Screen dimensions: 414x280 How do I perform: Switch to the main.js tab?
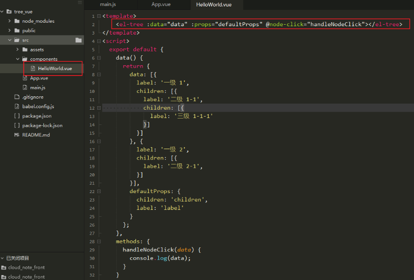[x=108, y=4]
